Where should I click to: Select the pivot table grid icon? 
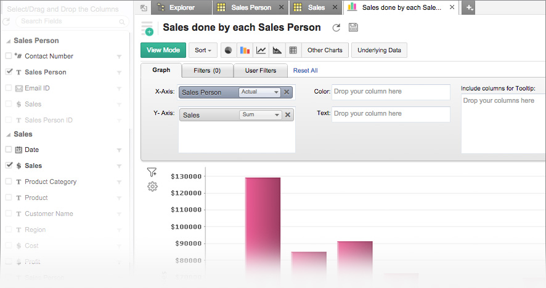pos(293,50)
